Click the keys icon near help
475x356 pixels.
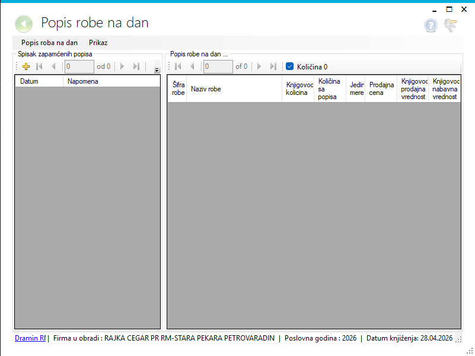pyautogui.click(x=451, y=25)
